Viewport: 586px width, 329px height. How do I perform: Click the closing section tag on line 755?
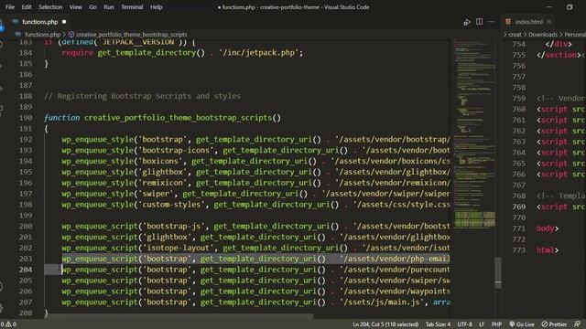point(559,55)
